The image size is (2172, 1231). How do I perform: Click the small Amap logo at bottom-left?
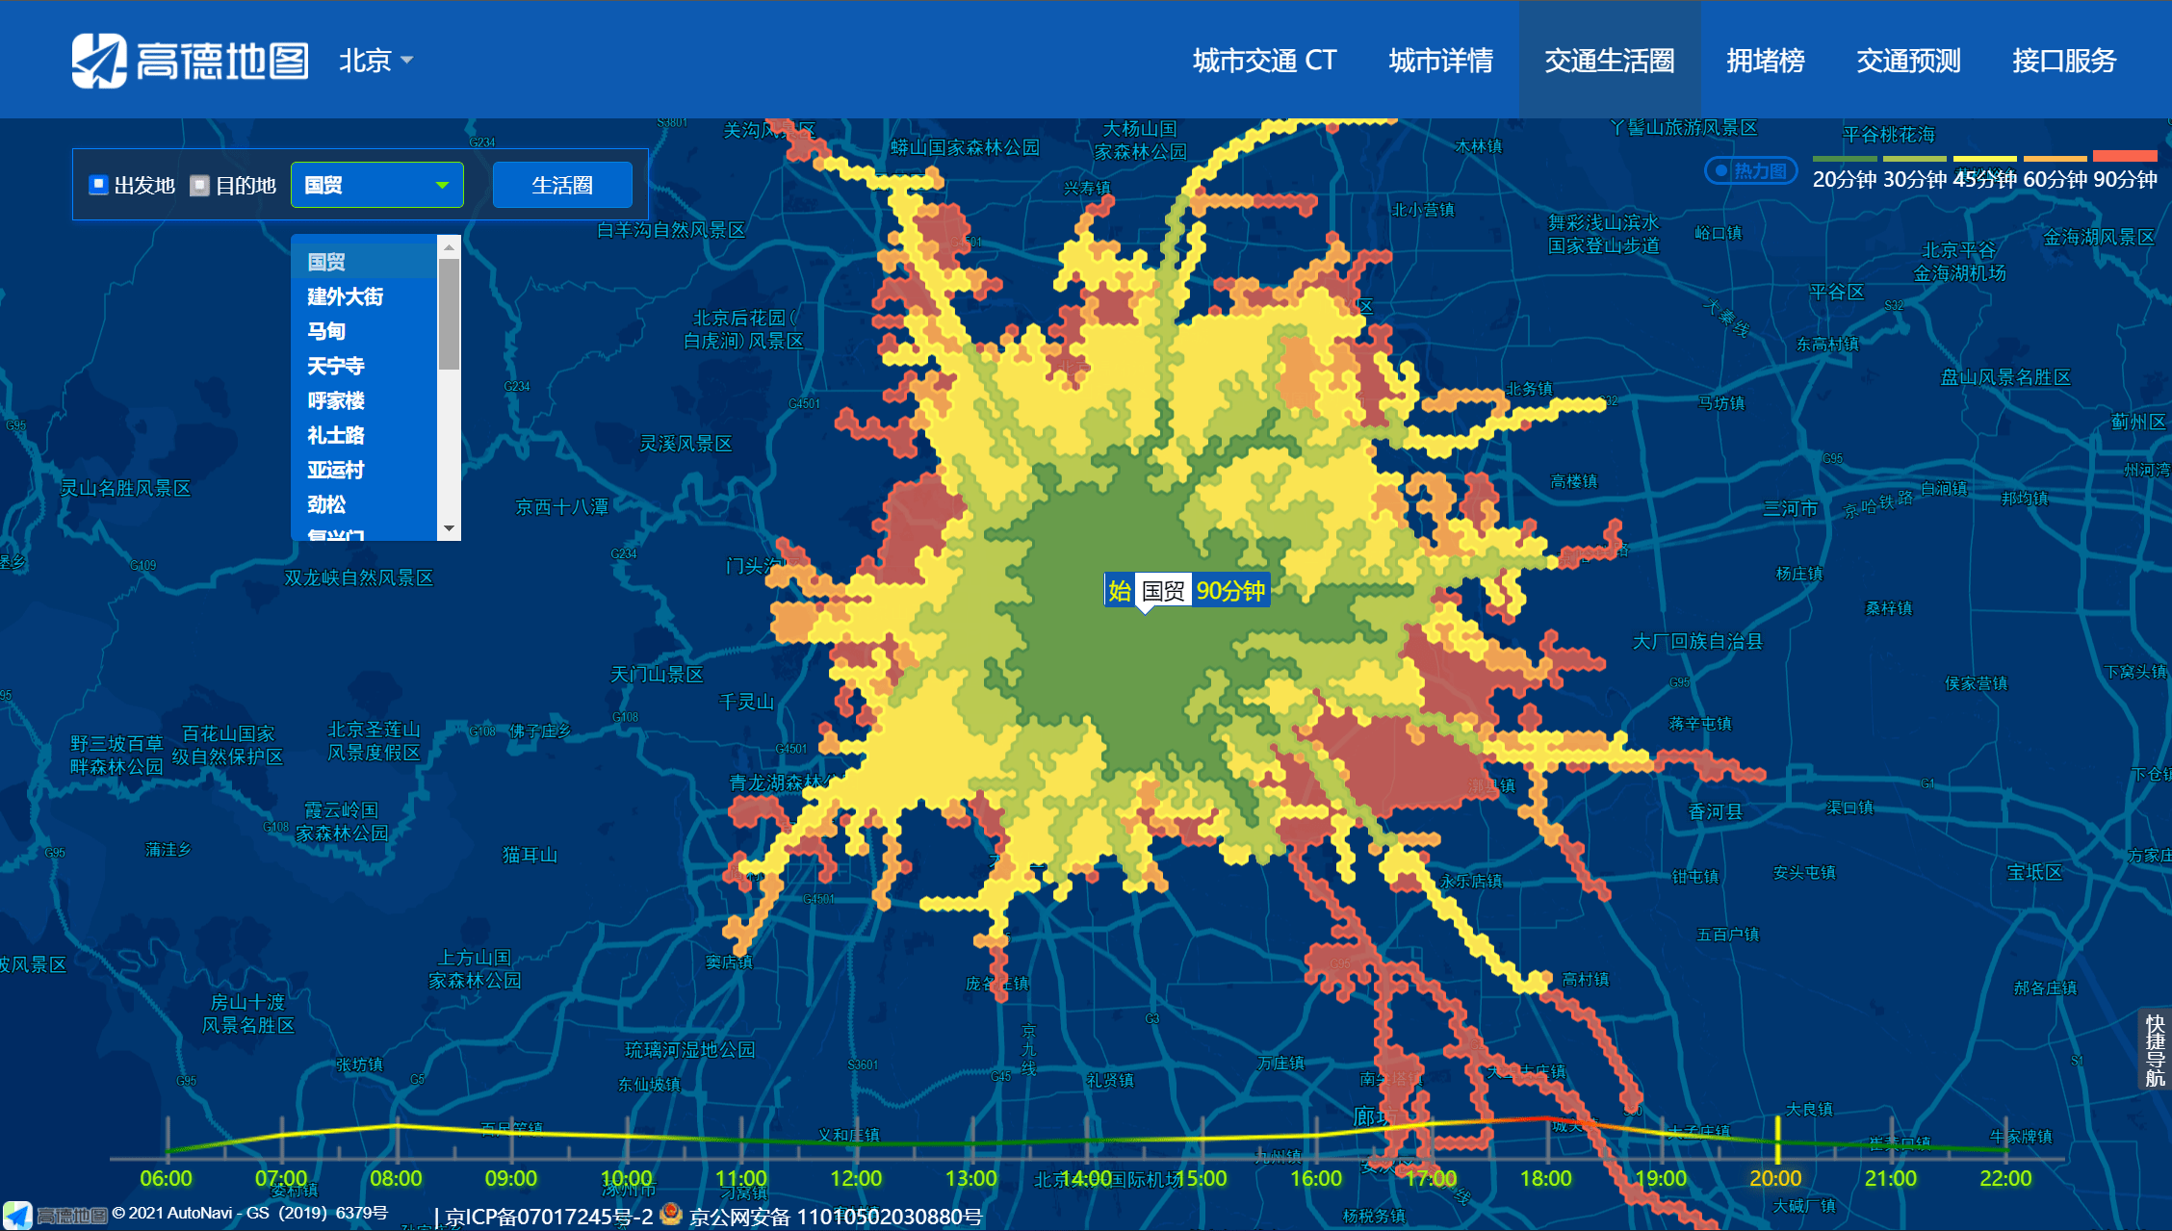[x=54, y=1215]
